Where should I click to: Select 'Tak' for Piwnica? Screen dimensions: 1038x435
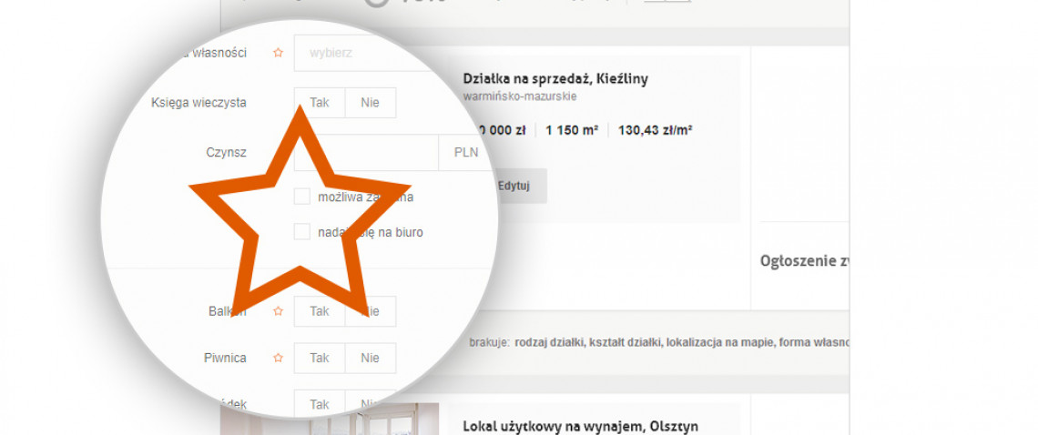[x=320, y=359]
